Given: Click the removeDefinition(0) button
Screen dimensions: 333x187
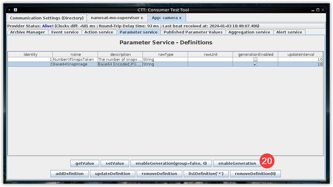Looking at the screenshot, I should (x=255, y=174).
